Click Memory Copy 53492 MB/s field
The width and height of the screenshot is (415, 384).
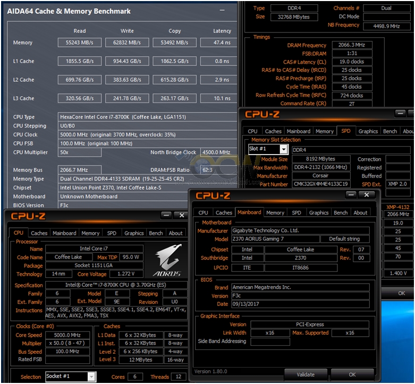pos(174,42)
